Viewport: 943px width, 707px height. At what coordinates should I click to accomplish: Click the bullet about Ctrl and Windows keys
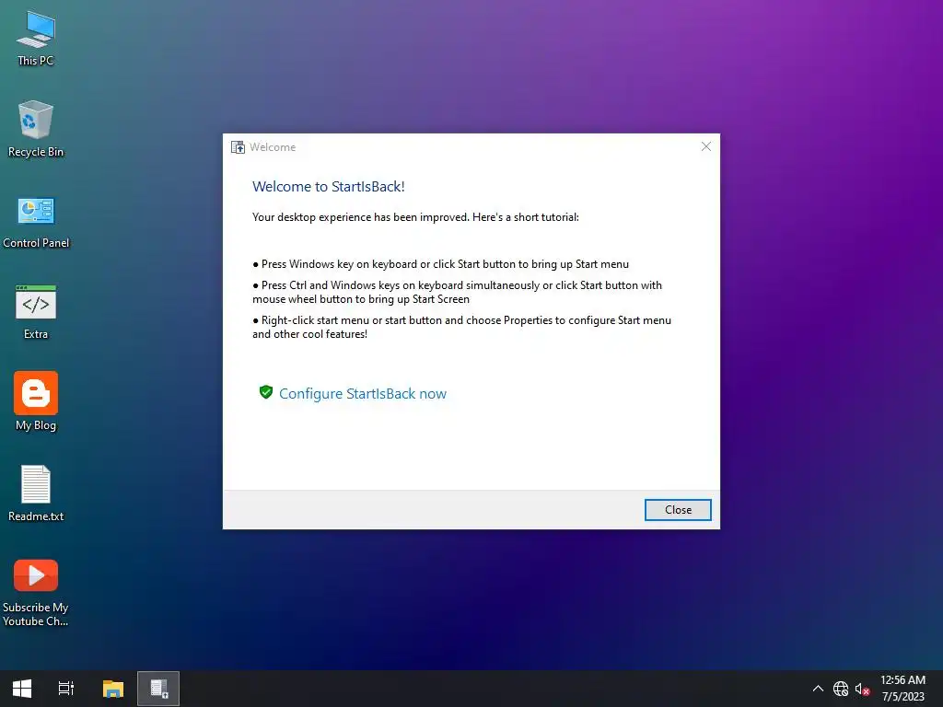click(457, 292)
